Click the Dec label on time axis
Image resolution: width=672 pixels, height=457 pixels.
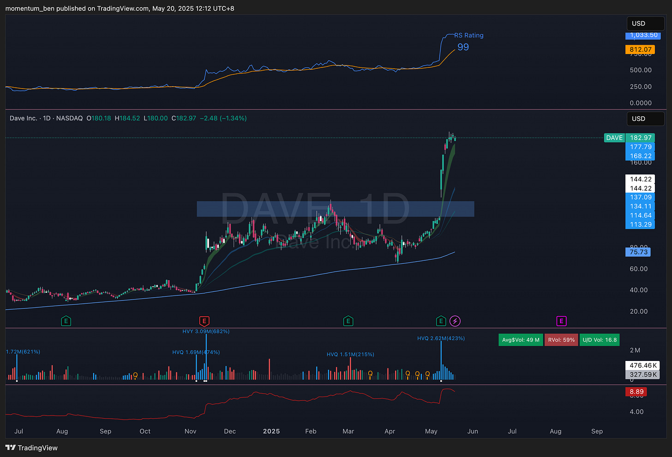230,431
